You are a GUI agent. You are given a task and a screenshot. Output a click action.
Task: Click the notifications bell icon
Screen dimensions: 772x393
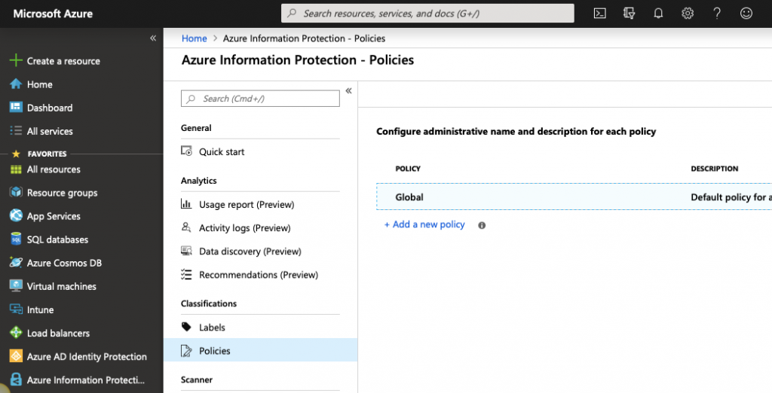pos(658,13)
